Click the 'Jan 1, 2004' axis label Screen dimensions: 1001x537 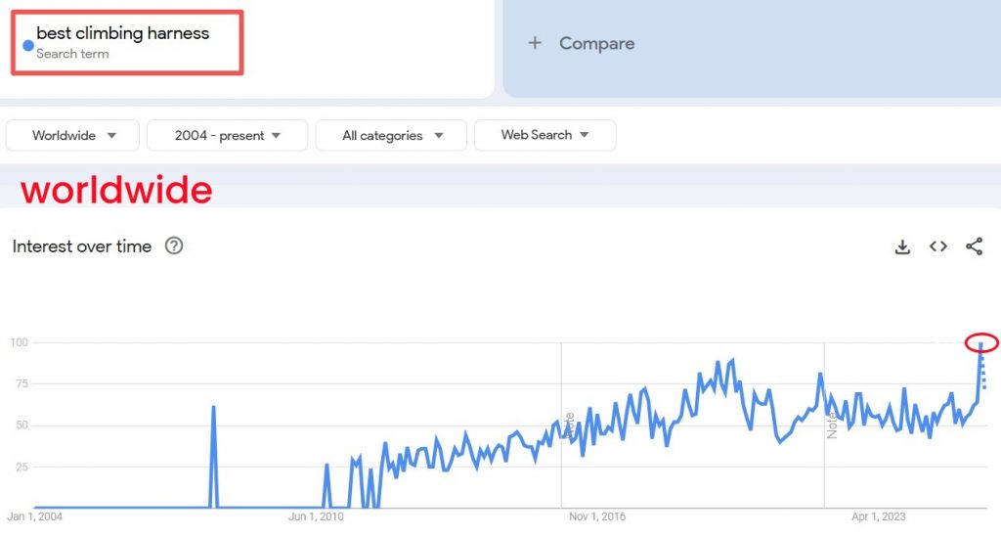click(34, 516)
